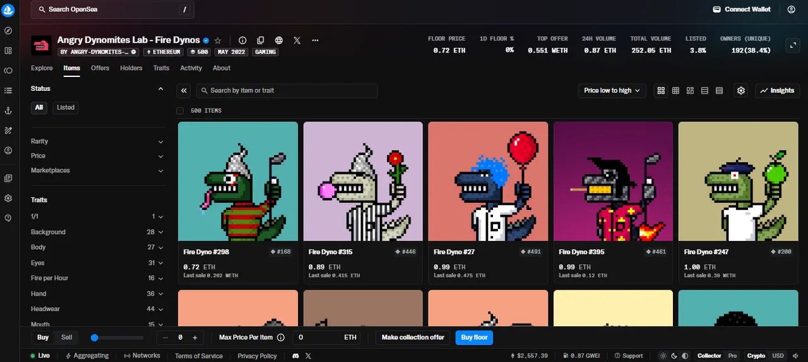Increase item count with the plus stepper

pos(195,337)
